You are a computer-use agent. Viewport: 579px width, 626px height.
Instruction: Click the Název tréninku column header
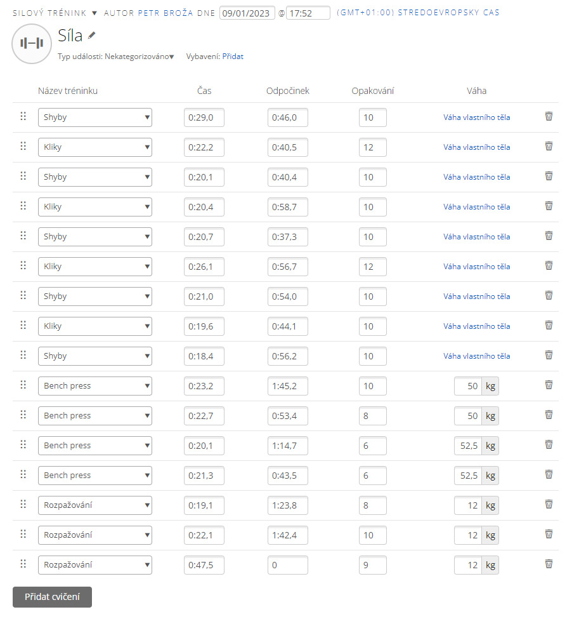(x=68, y=91)
